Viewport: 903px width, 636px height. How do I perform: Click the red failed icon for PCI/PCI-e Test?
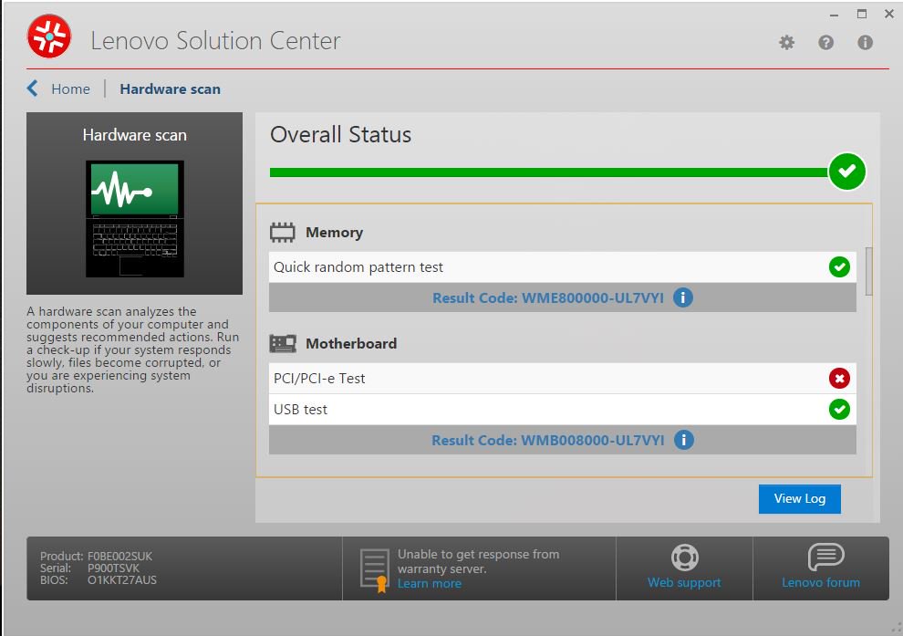[839, 379]
